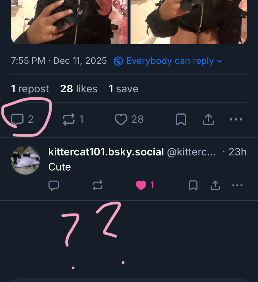258x282 pixels.
Task: Bookmark the main post
Action: [181, 119]
